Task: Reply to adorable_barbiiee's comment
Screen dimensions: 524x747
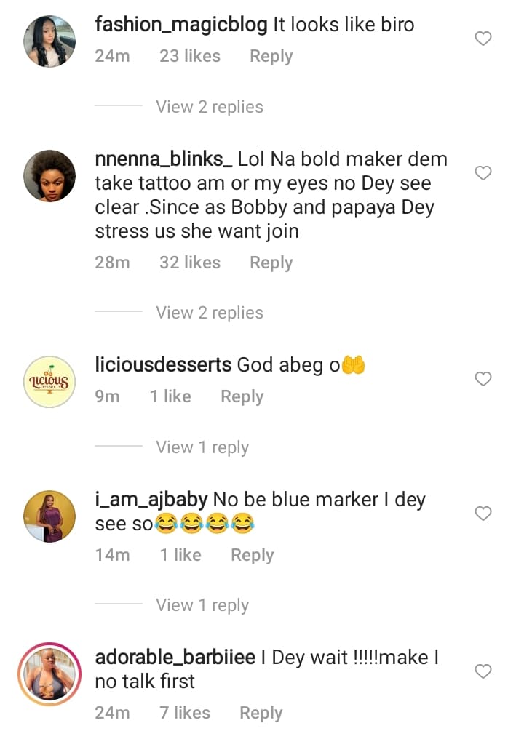Action: (x=261, y=713)
